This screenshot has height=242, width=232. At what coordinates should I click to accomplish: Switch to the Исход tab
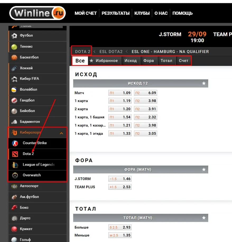pyautogui.click(x=131, y=61)
